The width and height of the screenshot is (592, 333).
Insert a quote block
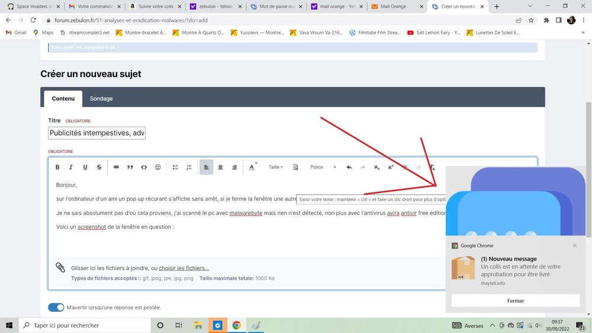coord(130,167)
